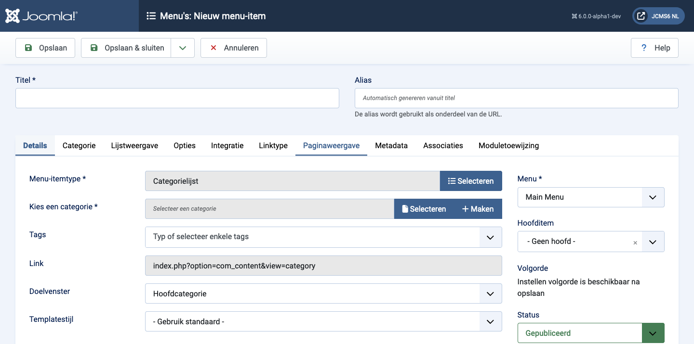Open the Paginaweergave tab
Screen dimensions: 694x344
(332, 146)
